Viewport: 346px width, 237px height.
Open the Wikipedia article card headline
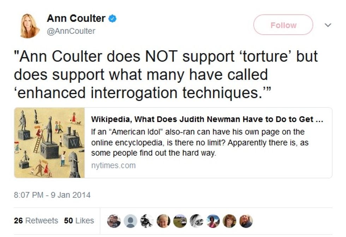[207, 119]
